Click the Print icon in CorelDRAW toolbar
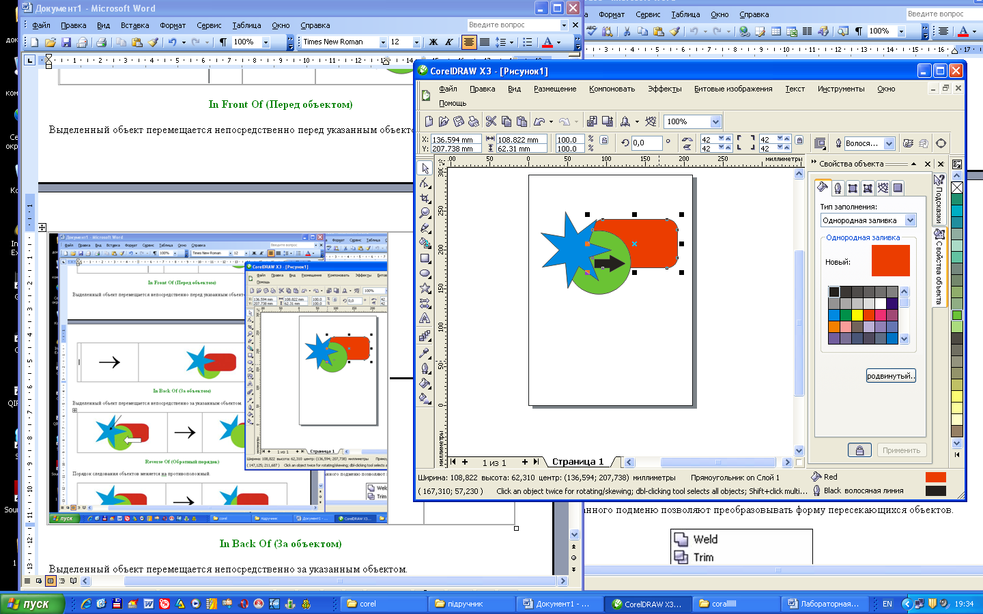 point(474,121)
